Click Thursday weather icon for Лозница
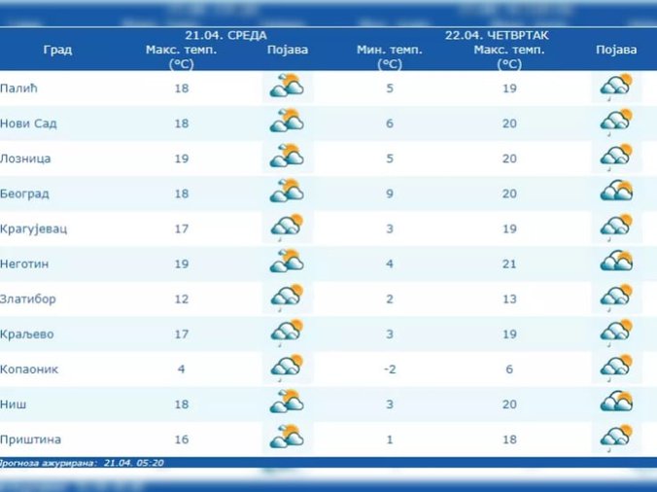This screenshot has height=492, width=657. 616,157
